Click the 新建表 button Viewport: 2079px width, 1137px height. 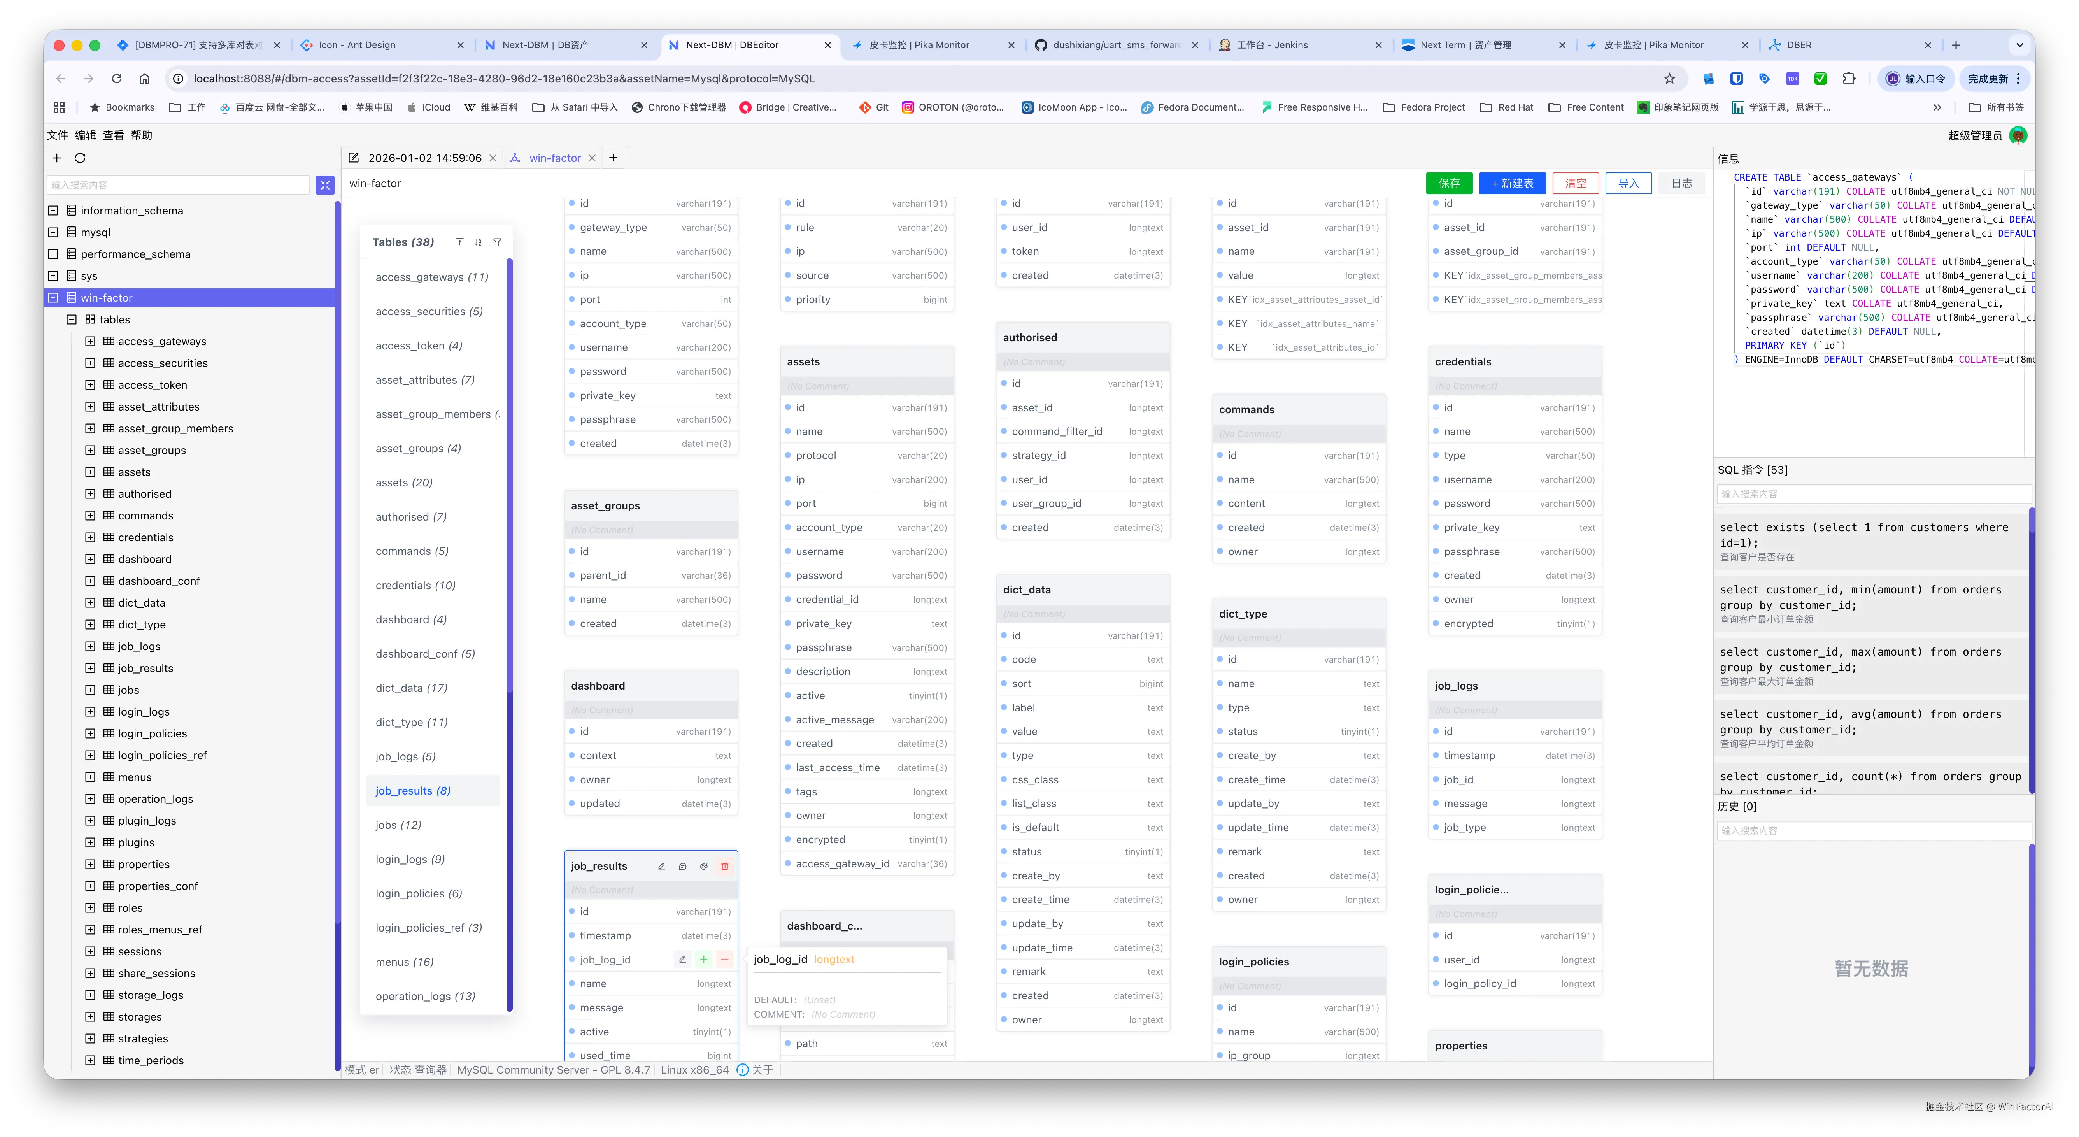[1512, 183]
